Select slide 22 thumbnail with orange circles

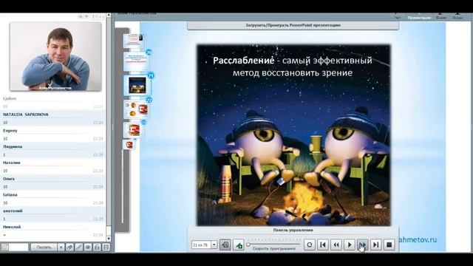coord(136,109)
